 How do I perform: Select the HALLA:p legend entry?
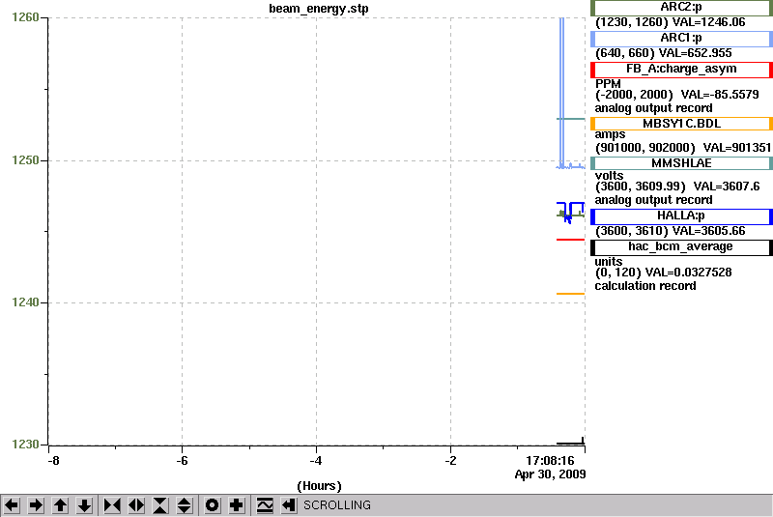[x=681, y=216]
